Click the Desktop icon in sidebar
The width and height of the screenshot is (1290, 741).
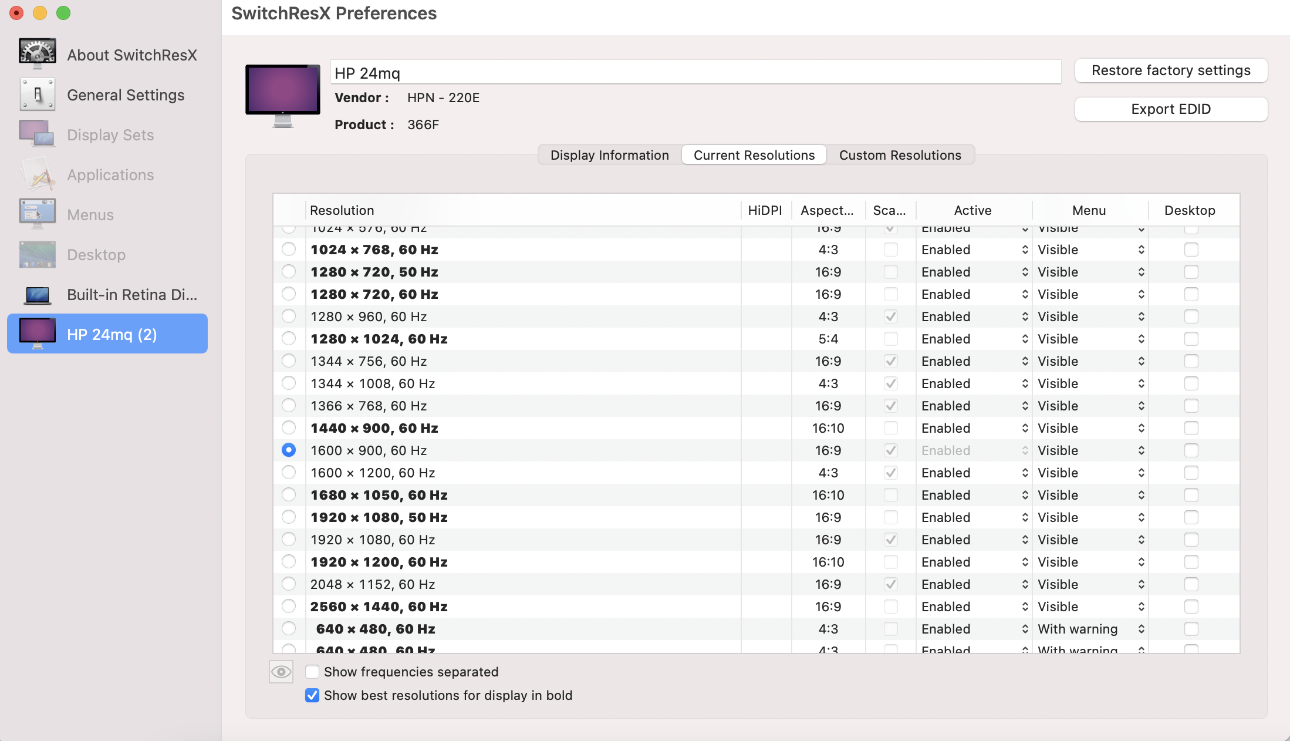coord(38,254)
